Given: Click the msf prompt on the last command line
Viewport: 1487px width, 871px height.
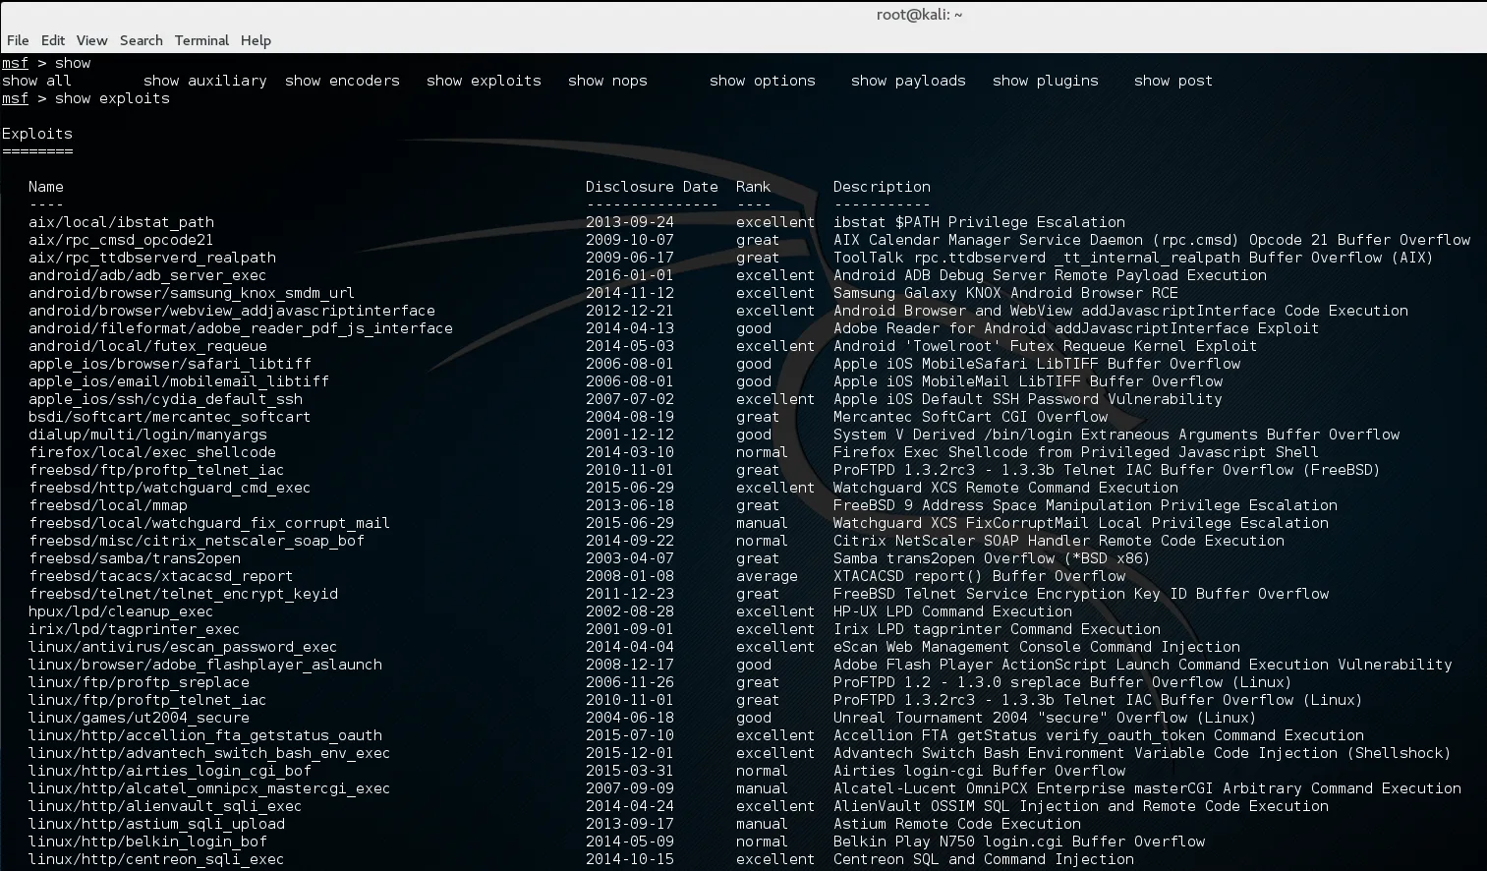Looking at the screenshot, I should (15, 98).
